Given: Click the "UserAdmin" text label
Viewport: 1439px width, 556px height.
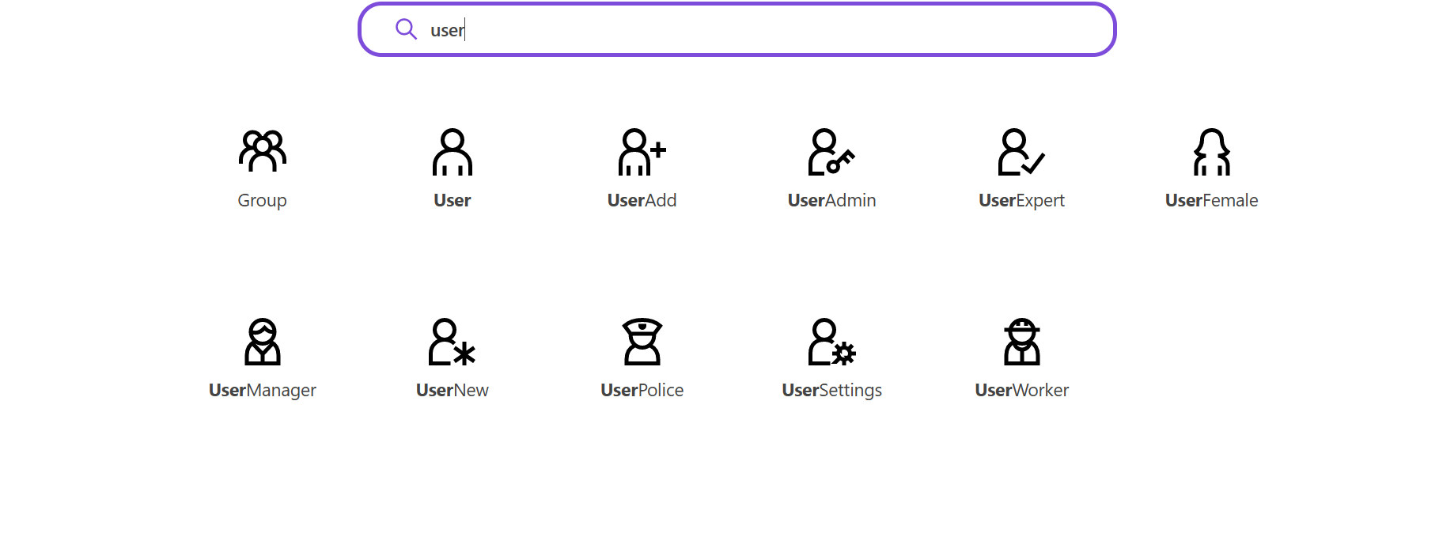Looking at the screenshot, I should 831,200.
